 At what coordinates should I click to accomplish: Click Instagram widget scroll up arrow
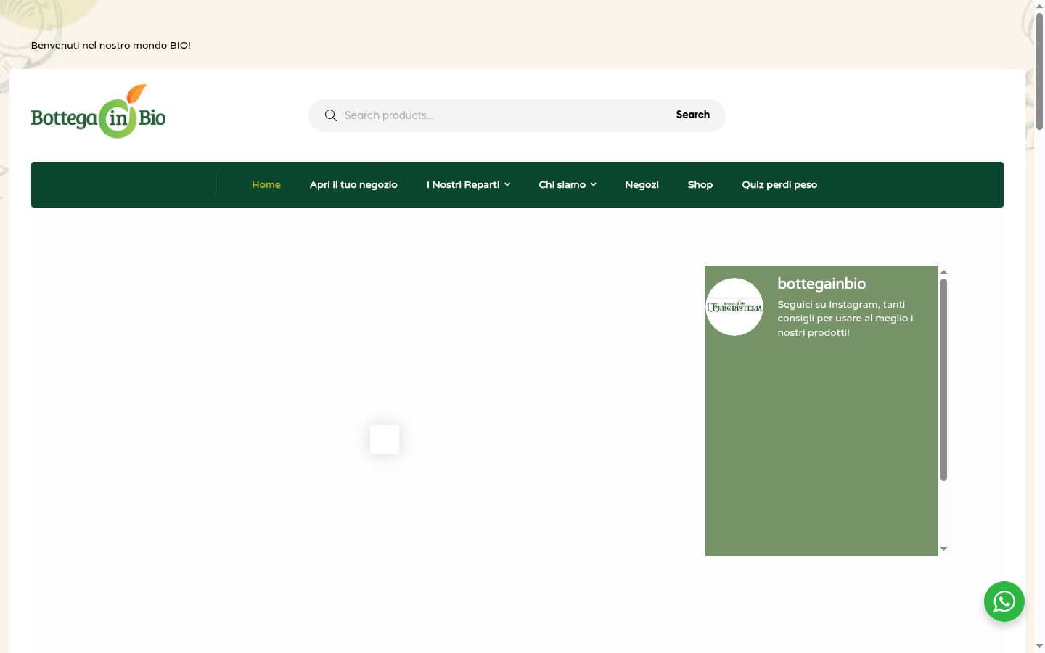(943, 271)
